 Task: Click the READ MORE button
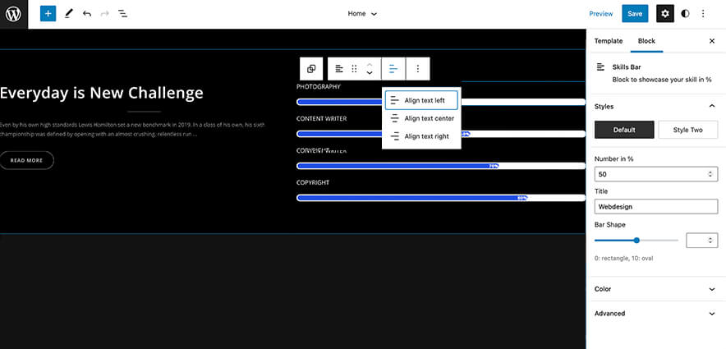[x=26, y=160]
